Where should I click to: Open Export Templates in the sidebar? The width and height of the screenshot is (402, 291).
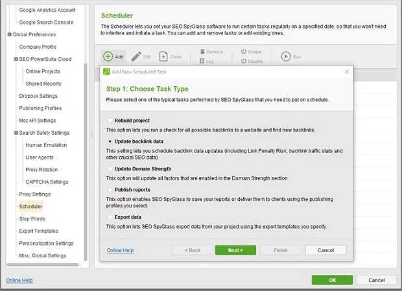pos(42,231)
